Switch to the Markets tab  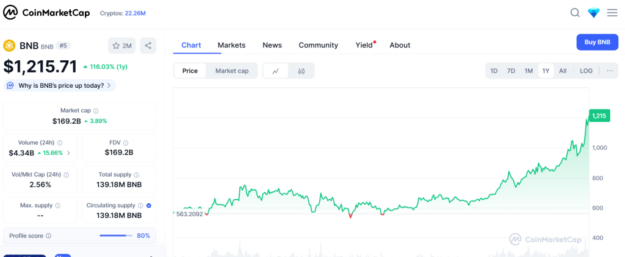coord(231,45)
